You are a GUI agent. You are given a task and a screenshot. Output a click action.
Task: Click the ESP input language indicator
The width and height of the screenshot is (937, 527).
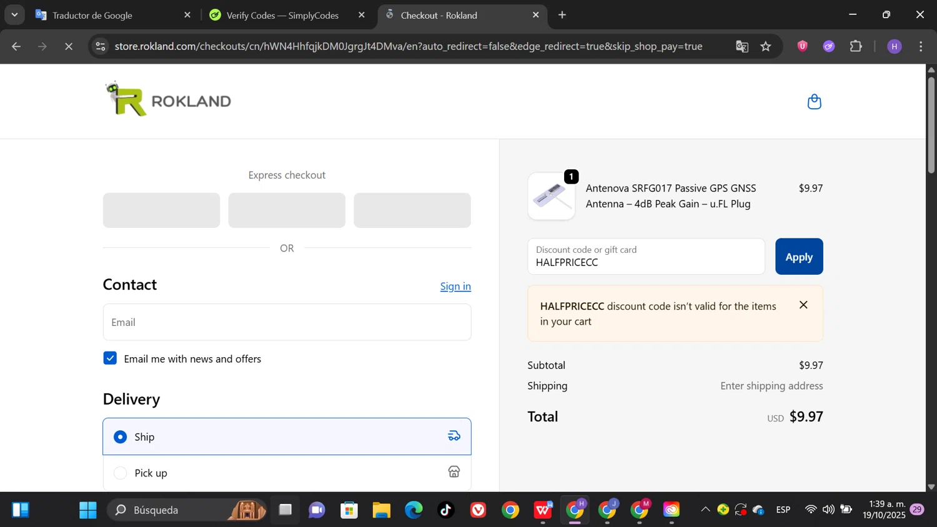[x=783, y=510]
